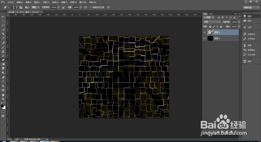Hide 图层 1 with eye icon
The height and width of the screenshot is (142, 261).
point(205,32)
